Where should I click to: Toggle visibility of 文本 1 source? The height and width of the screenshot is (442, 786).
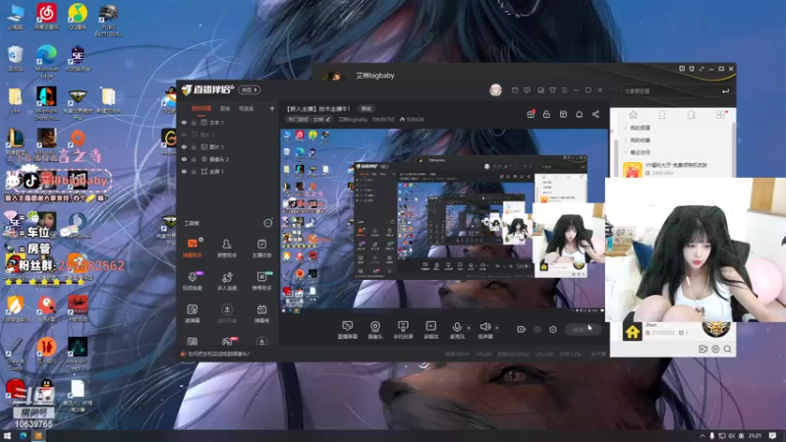pyautogui.click(x=184, y=122)
